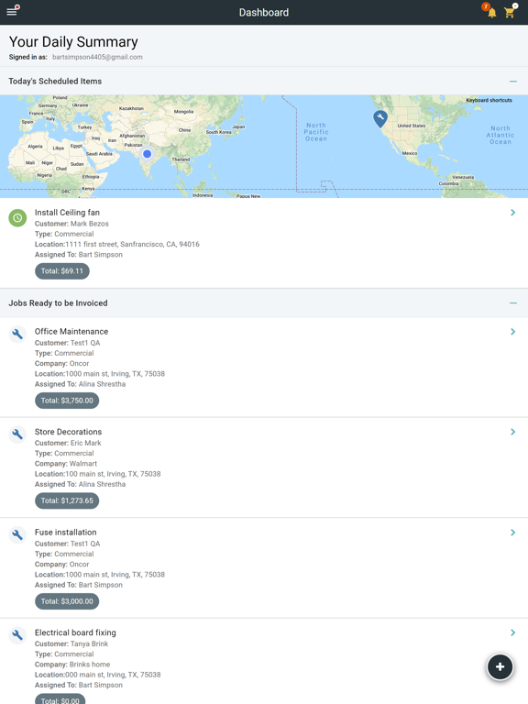Viewport: 528px width, 704px height.
Task: Click the Total $3,750.00 badge
Action: (x=67, y=401)
